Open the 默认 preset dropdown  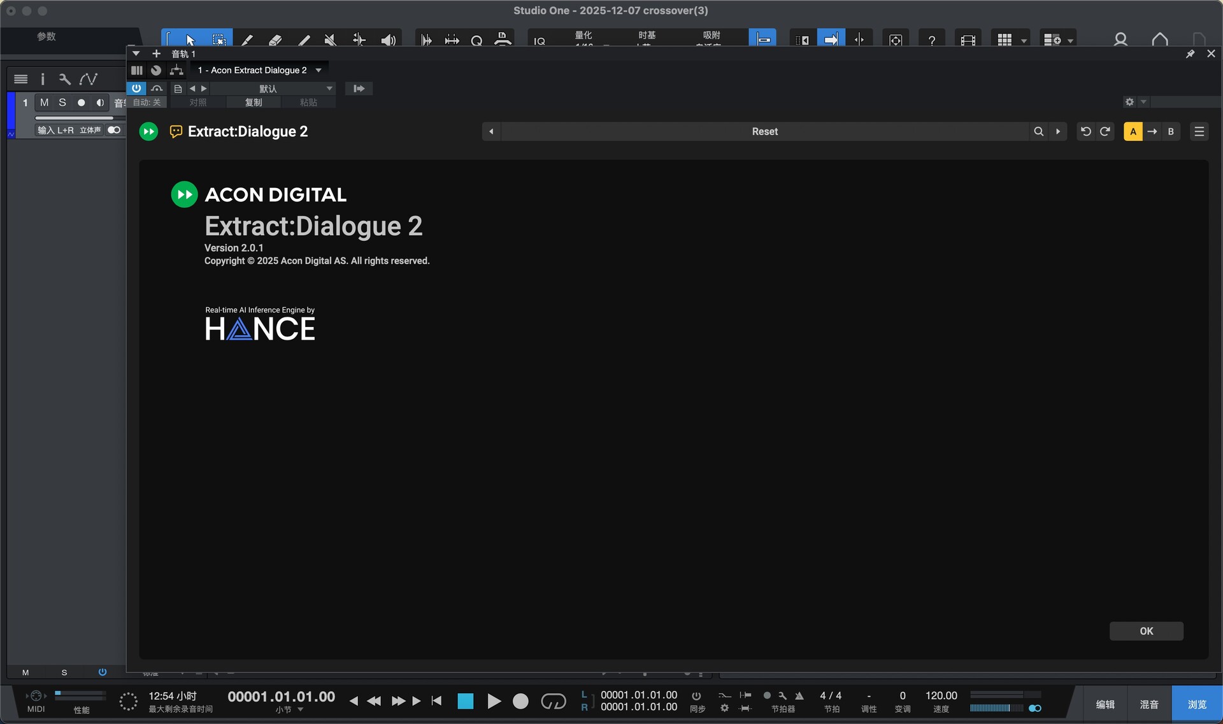[329, 89]
